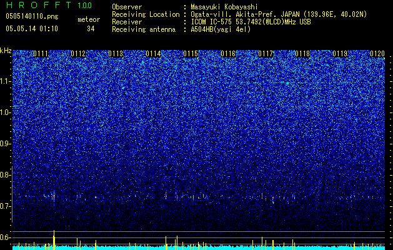Click the 0116 time marker
This screenshot has width=393, height=250.
[228, 54]
